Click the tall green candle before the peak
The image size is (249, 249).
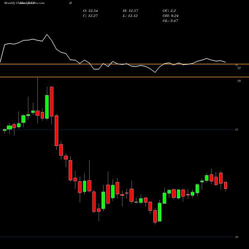tap(47, 107)
